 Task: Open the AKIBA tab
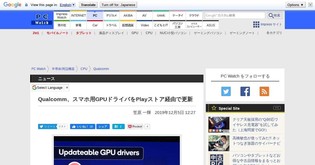pyautogui.click(x=128, y=15)
